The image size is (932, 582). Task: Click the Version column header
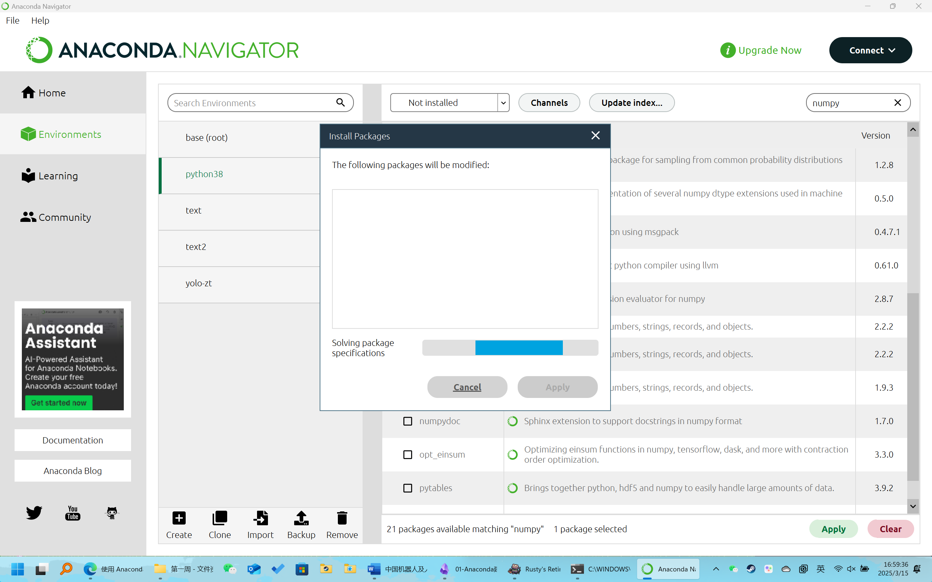876,135
